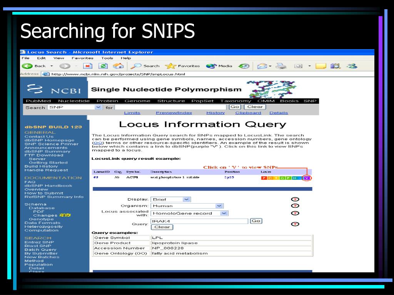Open the help icon beside Query
Screen dimensions: 394x295
pos(295,224)
